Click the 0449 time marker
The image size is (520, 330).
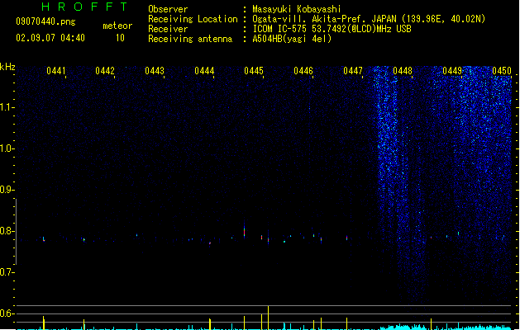(x=452, y=71)
